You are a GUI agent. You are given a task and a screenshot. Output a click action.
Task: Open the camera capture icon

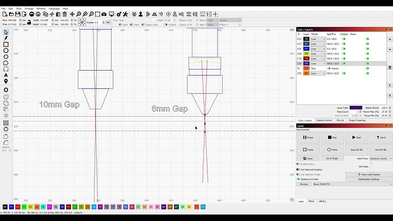(x=104, y=14)
